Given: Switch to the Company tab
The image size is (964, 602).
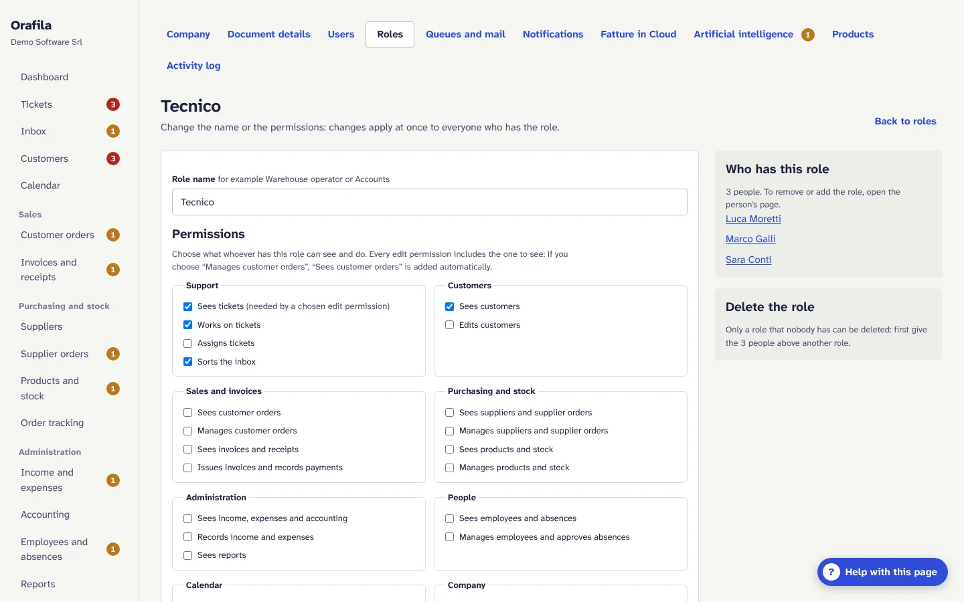Looking at the screenshot, I should click(x=188, y=34).
